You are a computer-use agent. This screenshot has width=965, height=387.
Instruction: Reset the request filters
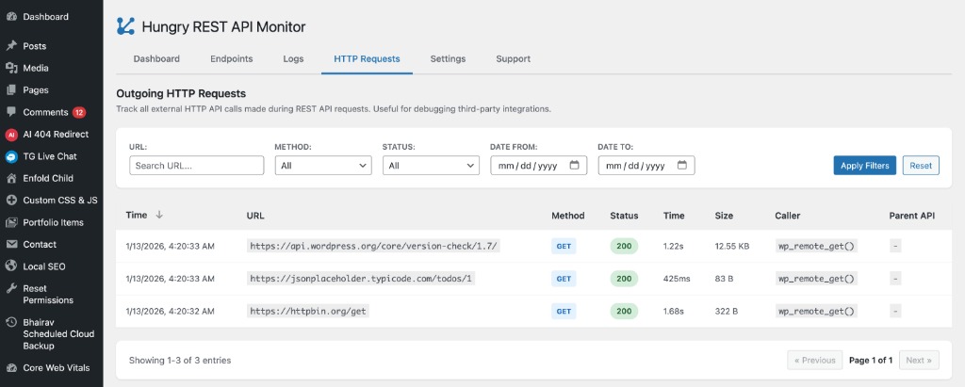pos(920,166)
